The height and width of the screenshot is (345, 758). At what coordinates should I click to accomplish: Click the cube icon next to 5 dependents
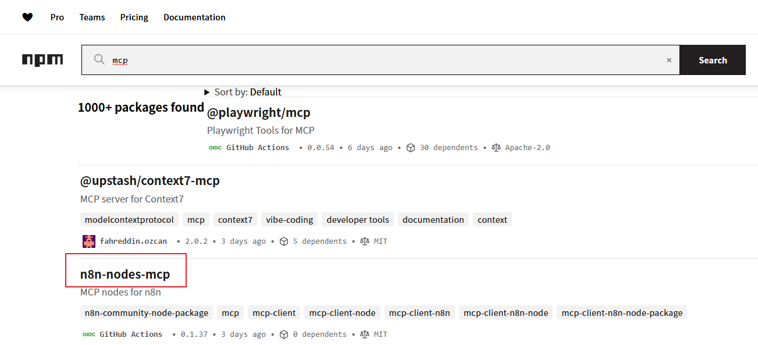point(284,241)
